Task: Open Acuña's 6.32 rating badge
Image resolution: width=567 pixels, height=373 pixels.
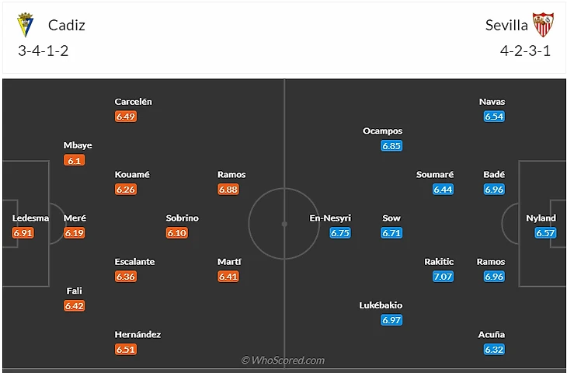Action: click(494, 350)
